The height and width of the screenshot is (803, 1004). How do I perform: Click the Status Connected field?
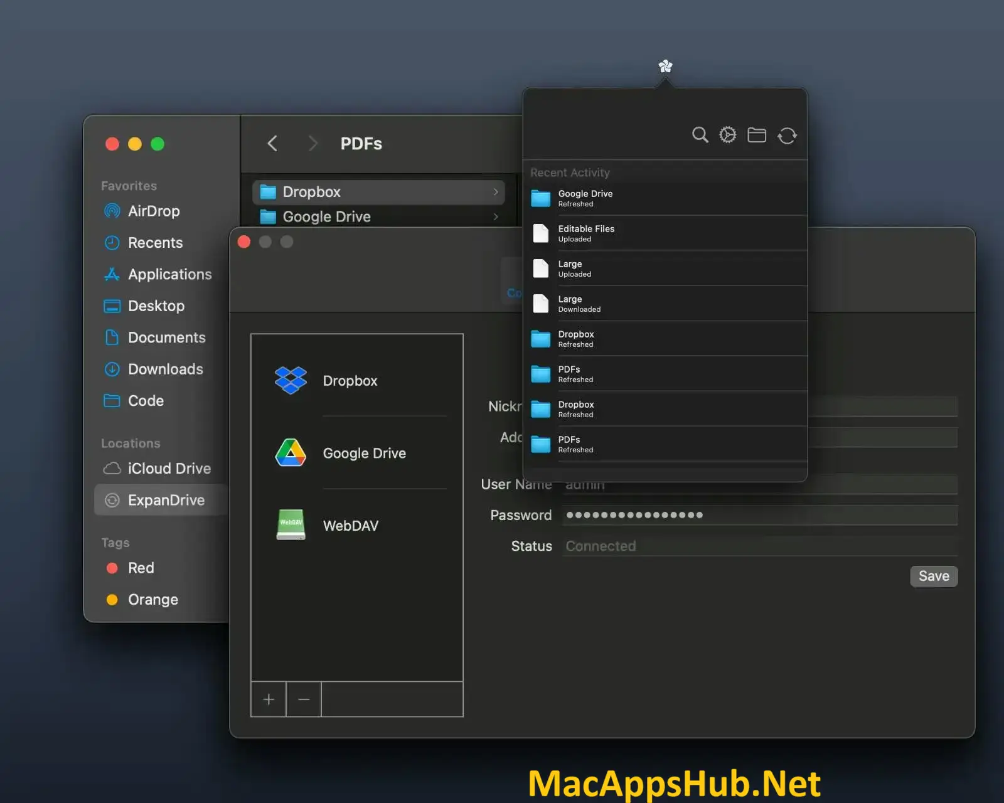(759, 546)
